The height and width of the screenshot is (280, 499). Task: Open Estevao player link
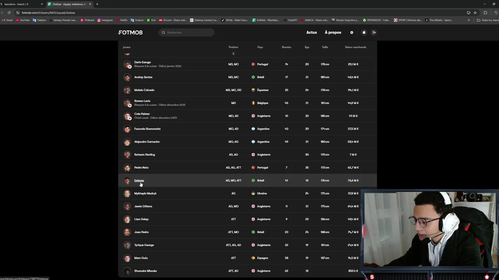139,180
